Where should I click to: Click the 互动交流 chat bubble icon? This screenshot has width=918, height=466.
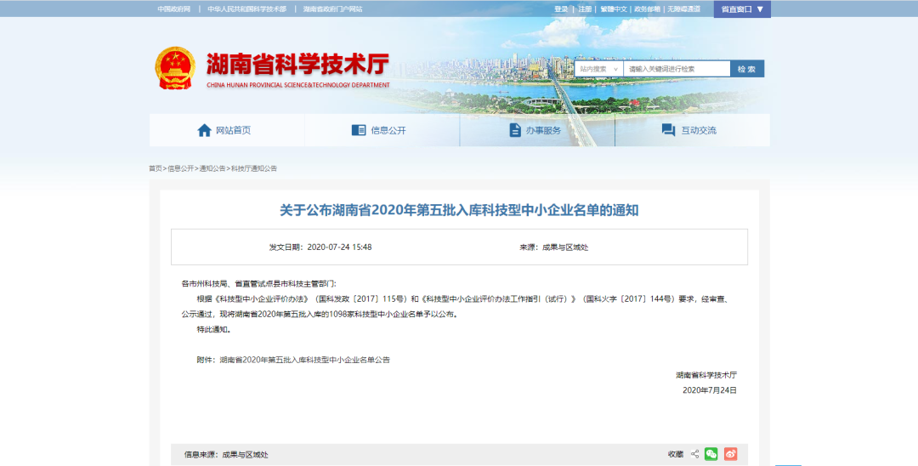[x=669, y=130]
